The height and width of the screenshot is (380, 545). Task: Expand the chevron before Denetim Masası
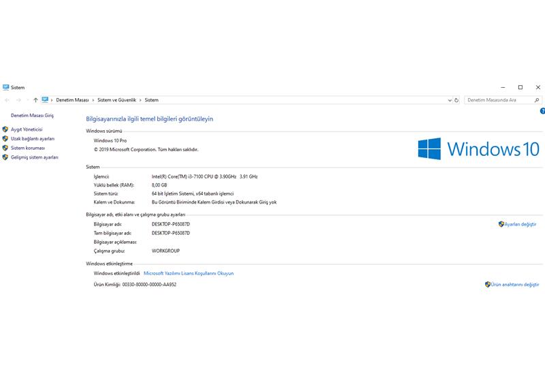[x=52, y=100]
